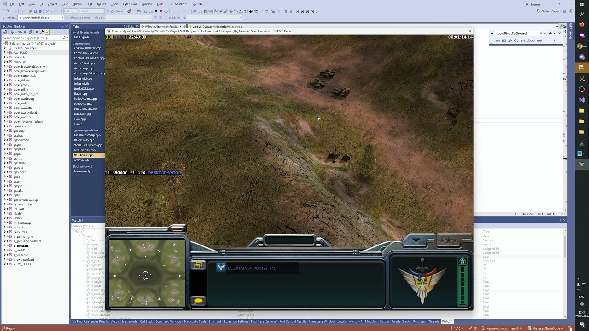Click the game minimap radar

point(147,273)
